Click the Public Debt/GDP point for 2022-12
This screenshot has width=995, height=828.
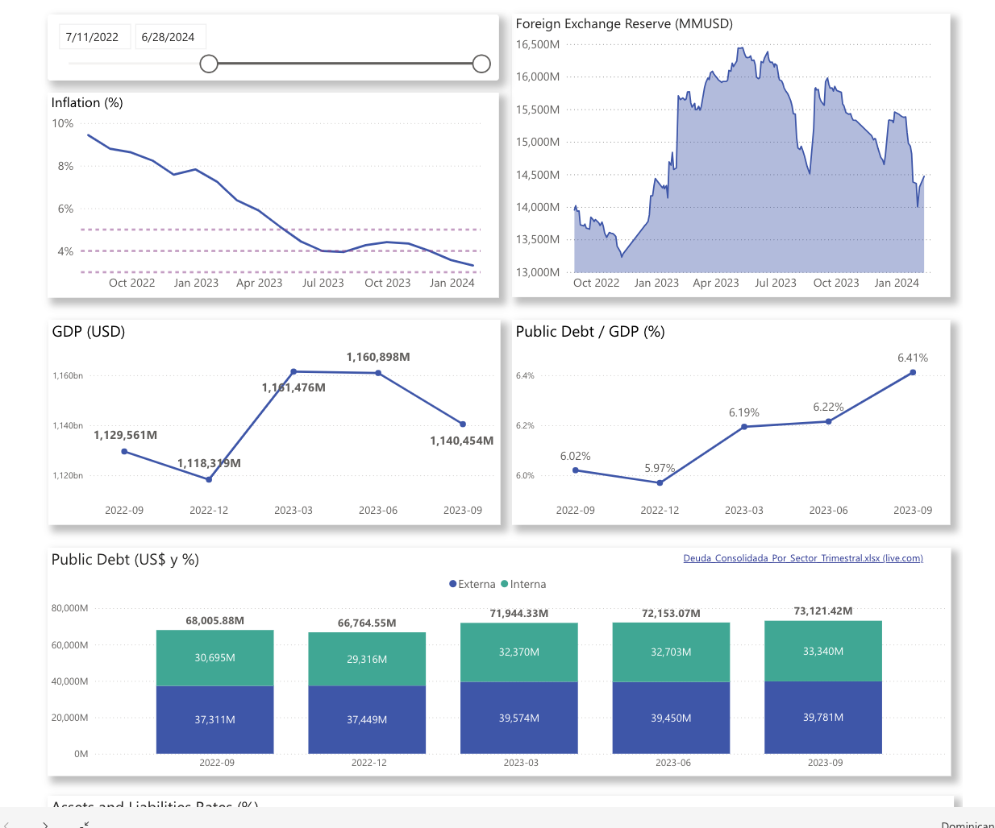point(660,482)
